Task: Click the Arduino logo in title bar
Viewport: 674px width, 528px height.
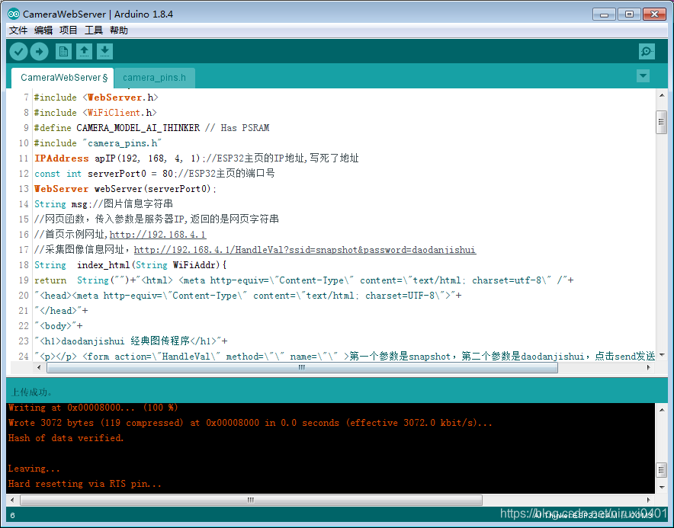Action: [13, 14]
